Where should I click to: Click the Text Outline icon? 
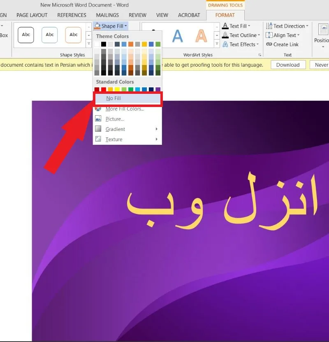pos(225,35)
